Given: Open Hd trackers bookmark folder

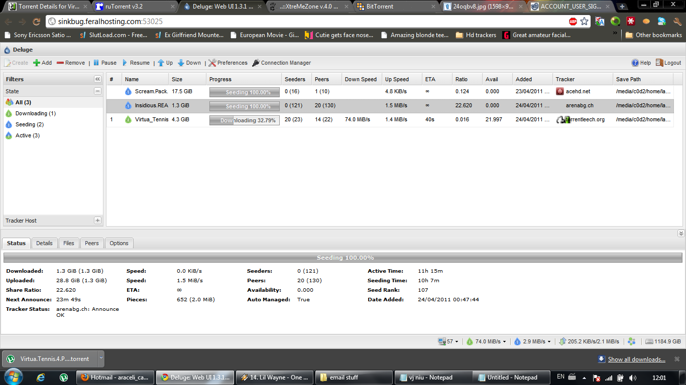Looking at the screenshot, I should coord(476,35).
